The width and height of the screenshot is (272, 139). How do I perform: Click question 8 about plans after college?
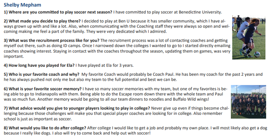45,128
